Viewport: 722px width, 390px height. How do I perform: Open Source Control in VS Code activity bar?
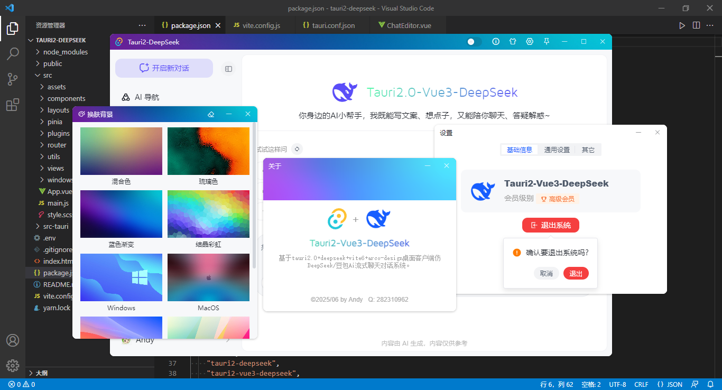(12, 79)
